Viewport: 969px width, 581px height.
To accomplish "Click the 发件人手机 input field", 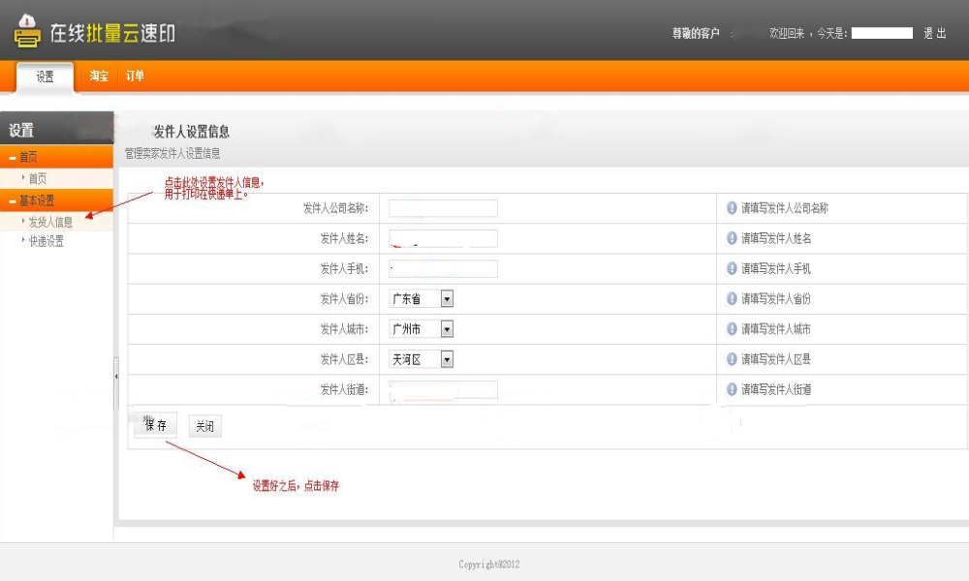I will pos(443,268).
